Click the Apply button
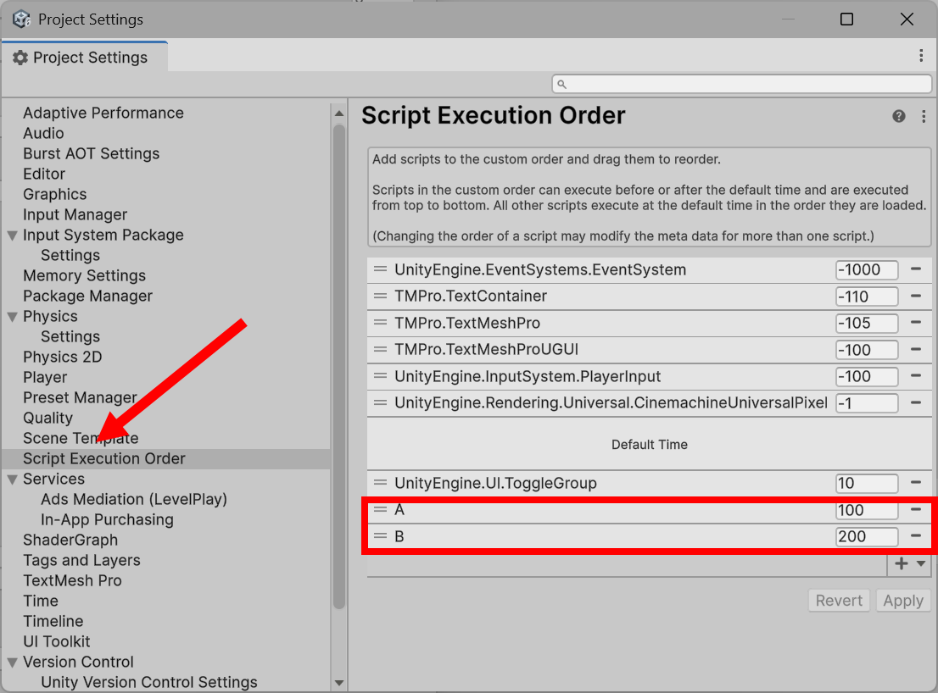This screenshot has height=693, width=938. click(903, 601)
